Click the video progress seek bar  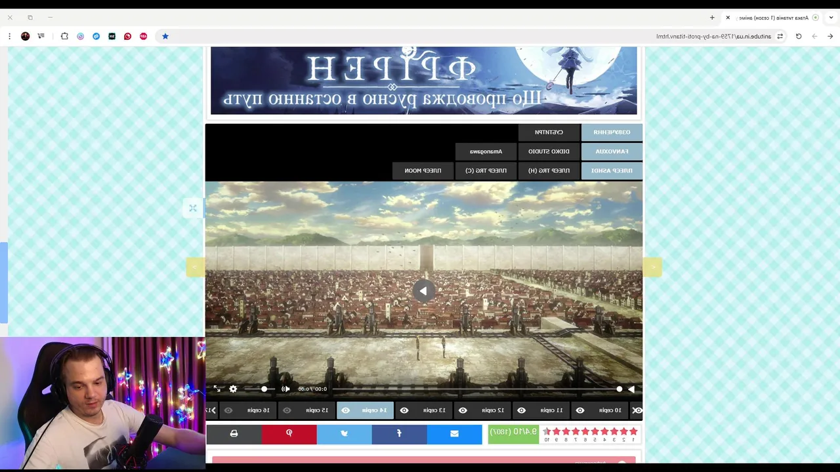coord(476,389)
